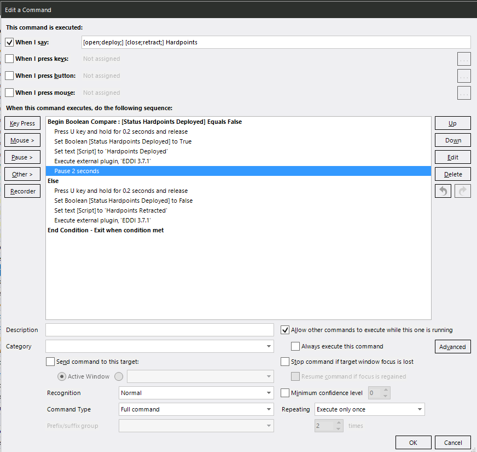The height and width of the screenshot is (452, 477).
Task: Toggle 'Allow other commands to execute' checkbox
Action: click(x=285, y=330)
